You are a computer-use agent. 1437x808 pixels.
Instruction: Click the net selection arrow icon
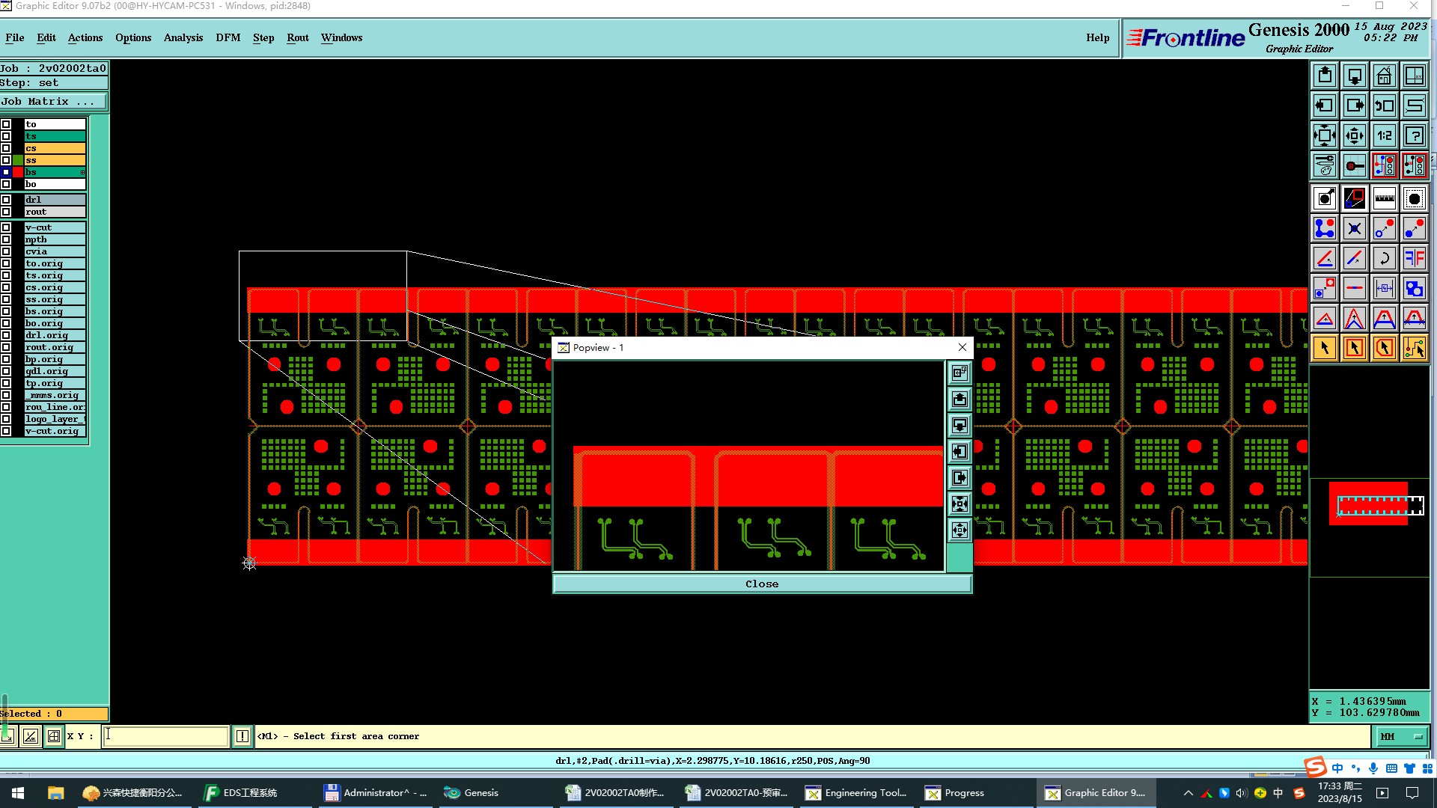point(1414,348)
